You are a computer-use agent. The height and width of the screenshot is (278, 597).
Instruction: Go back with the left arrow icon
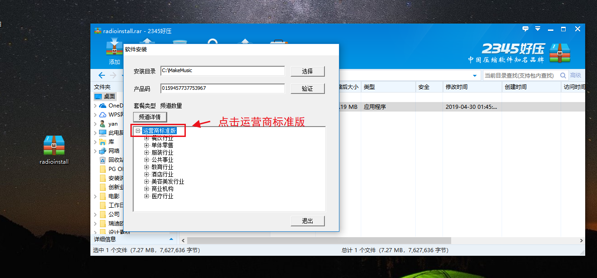pos(101,75)
